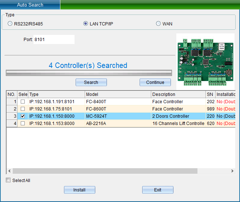Click the search progress bar
240x202 pixels.
click(x=89, y=73)
